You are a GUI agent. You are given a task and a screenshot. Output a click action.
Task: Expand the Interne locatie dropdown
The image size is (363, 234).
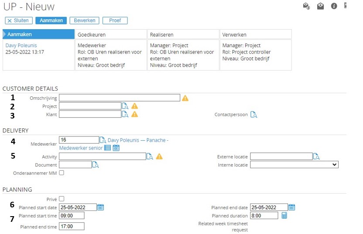tap(295, 165)
